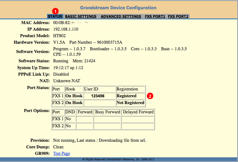Click DND No value for FXS 2
The height and width of the screenshot is (162, 238).
tap(70, 126)
